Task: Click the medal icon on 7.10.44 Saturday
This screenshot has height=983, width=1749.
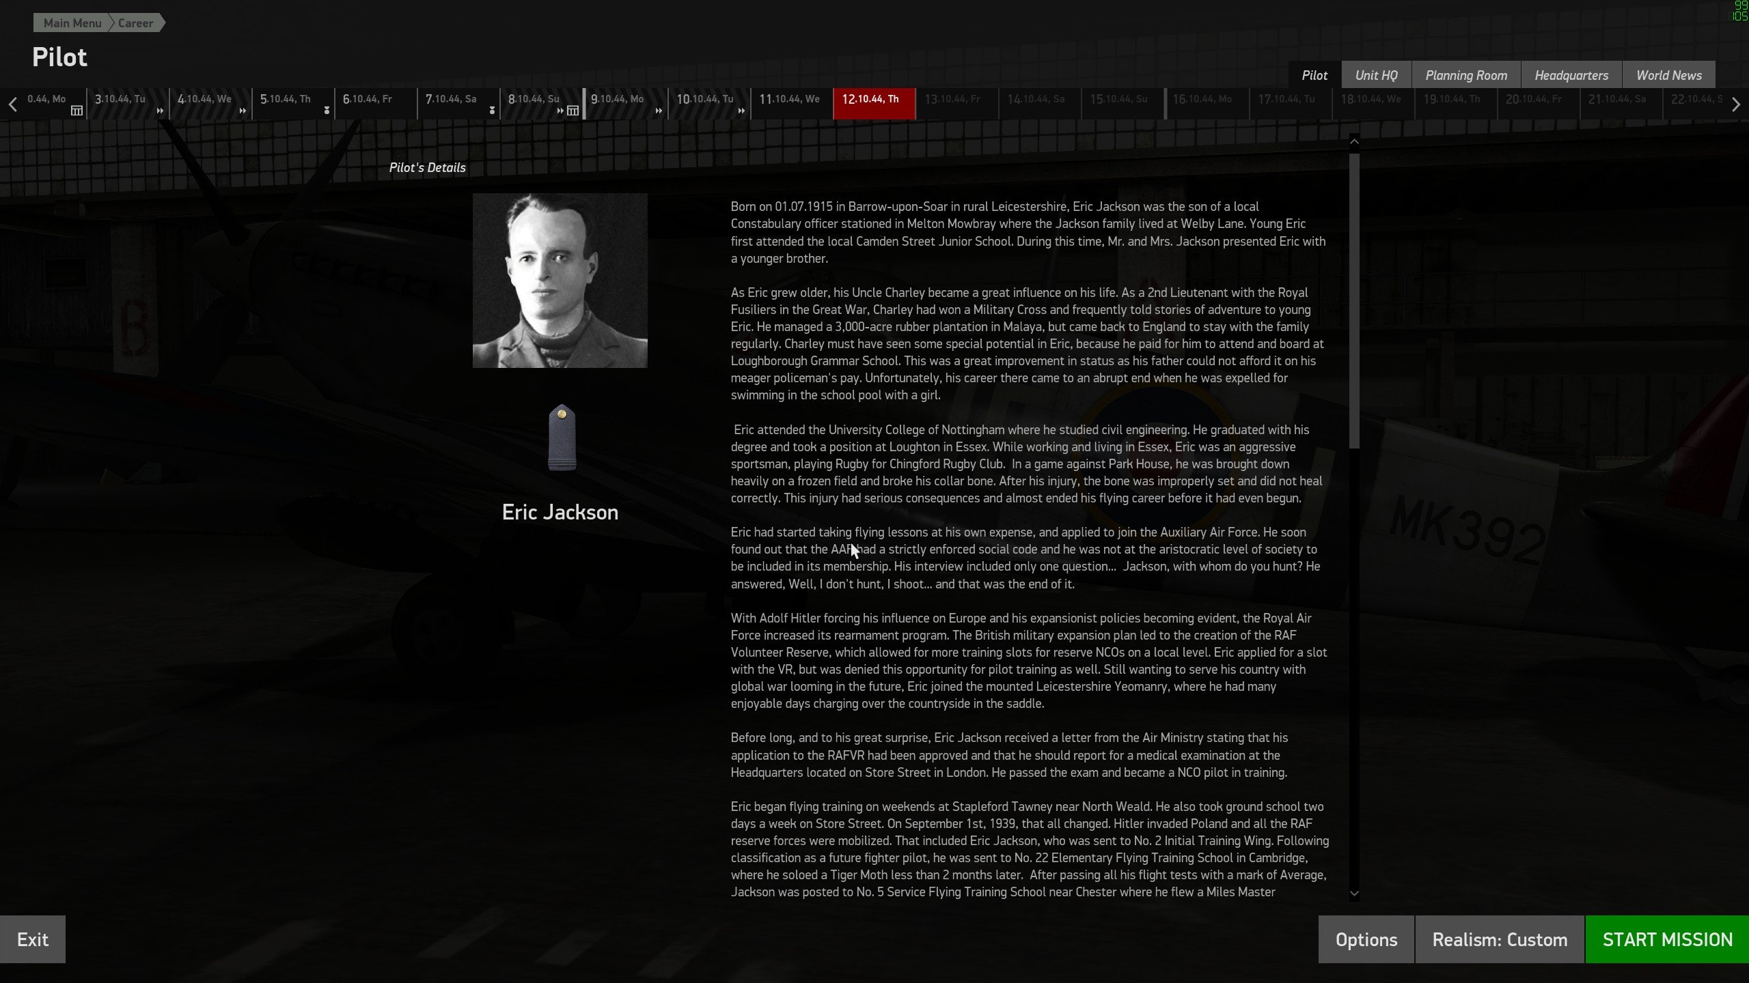Action: [492, 111]
